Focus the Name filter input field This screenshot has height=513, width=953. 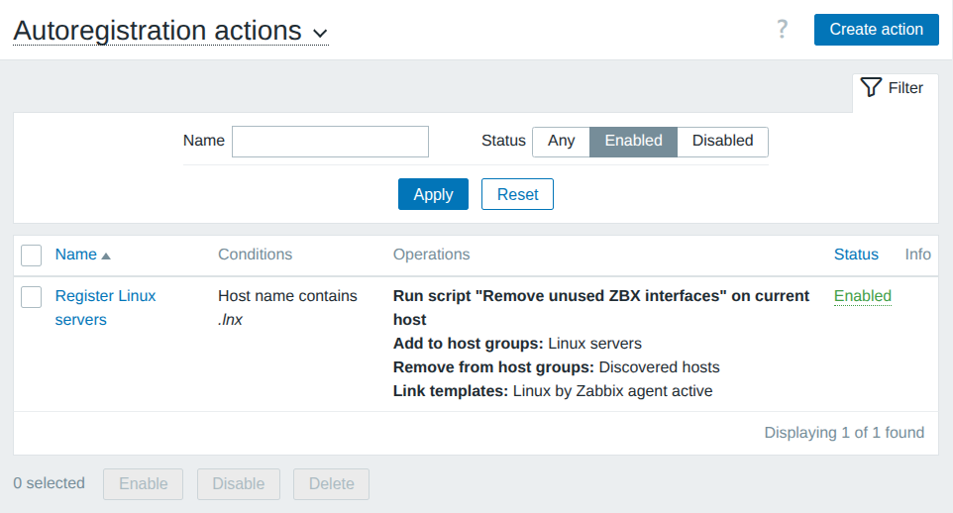[x=330, y=142]
